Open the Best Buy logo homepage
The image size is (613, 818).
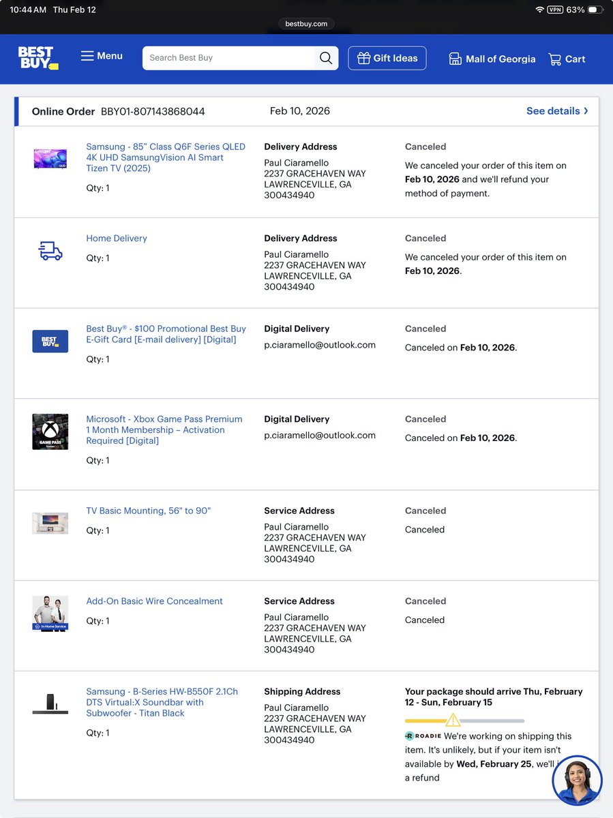pyautogui.click(x=38, y=58)
